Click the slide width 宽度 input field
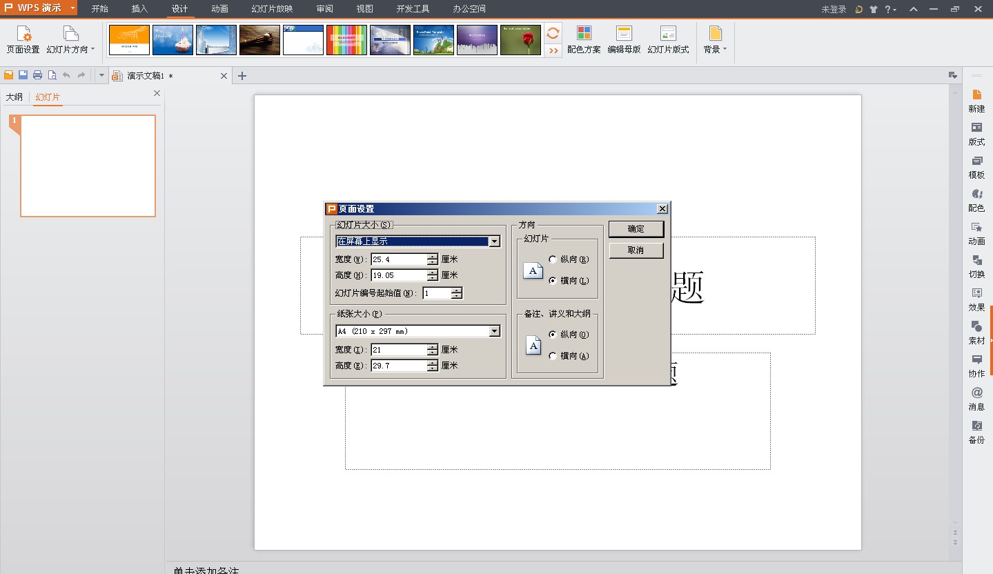The image size is (993, 574). [x=399, y=259]
